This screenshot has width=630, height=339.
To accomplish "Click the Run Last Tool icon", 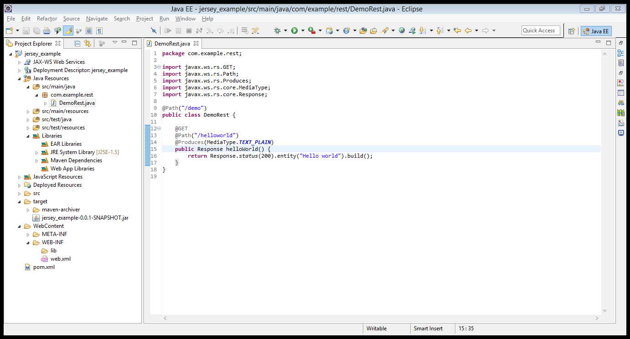I will click(312, 31).
